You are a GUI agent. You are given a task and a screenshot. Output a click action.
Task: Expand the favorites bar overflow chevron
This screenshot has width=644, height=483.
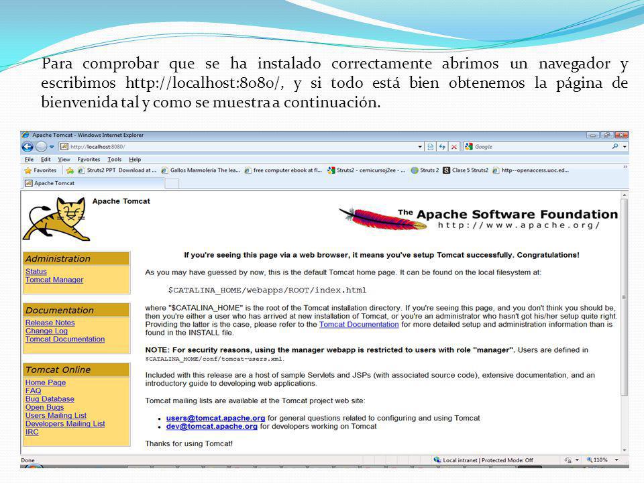[625, 167]
